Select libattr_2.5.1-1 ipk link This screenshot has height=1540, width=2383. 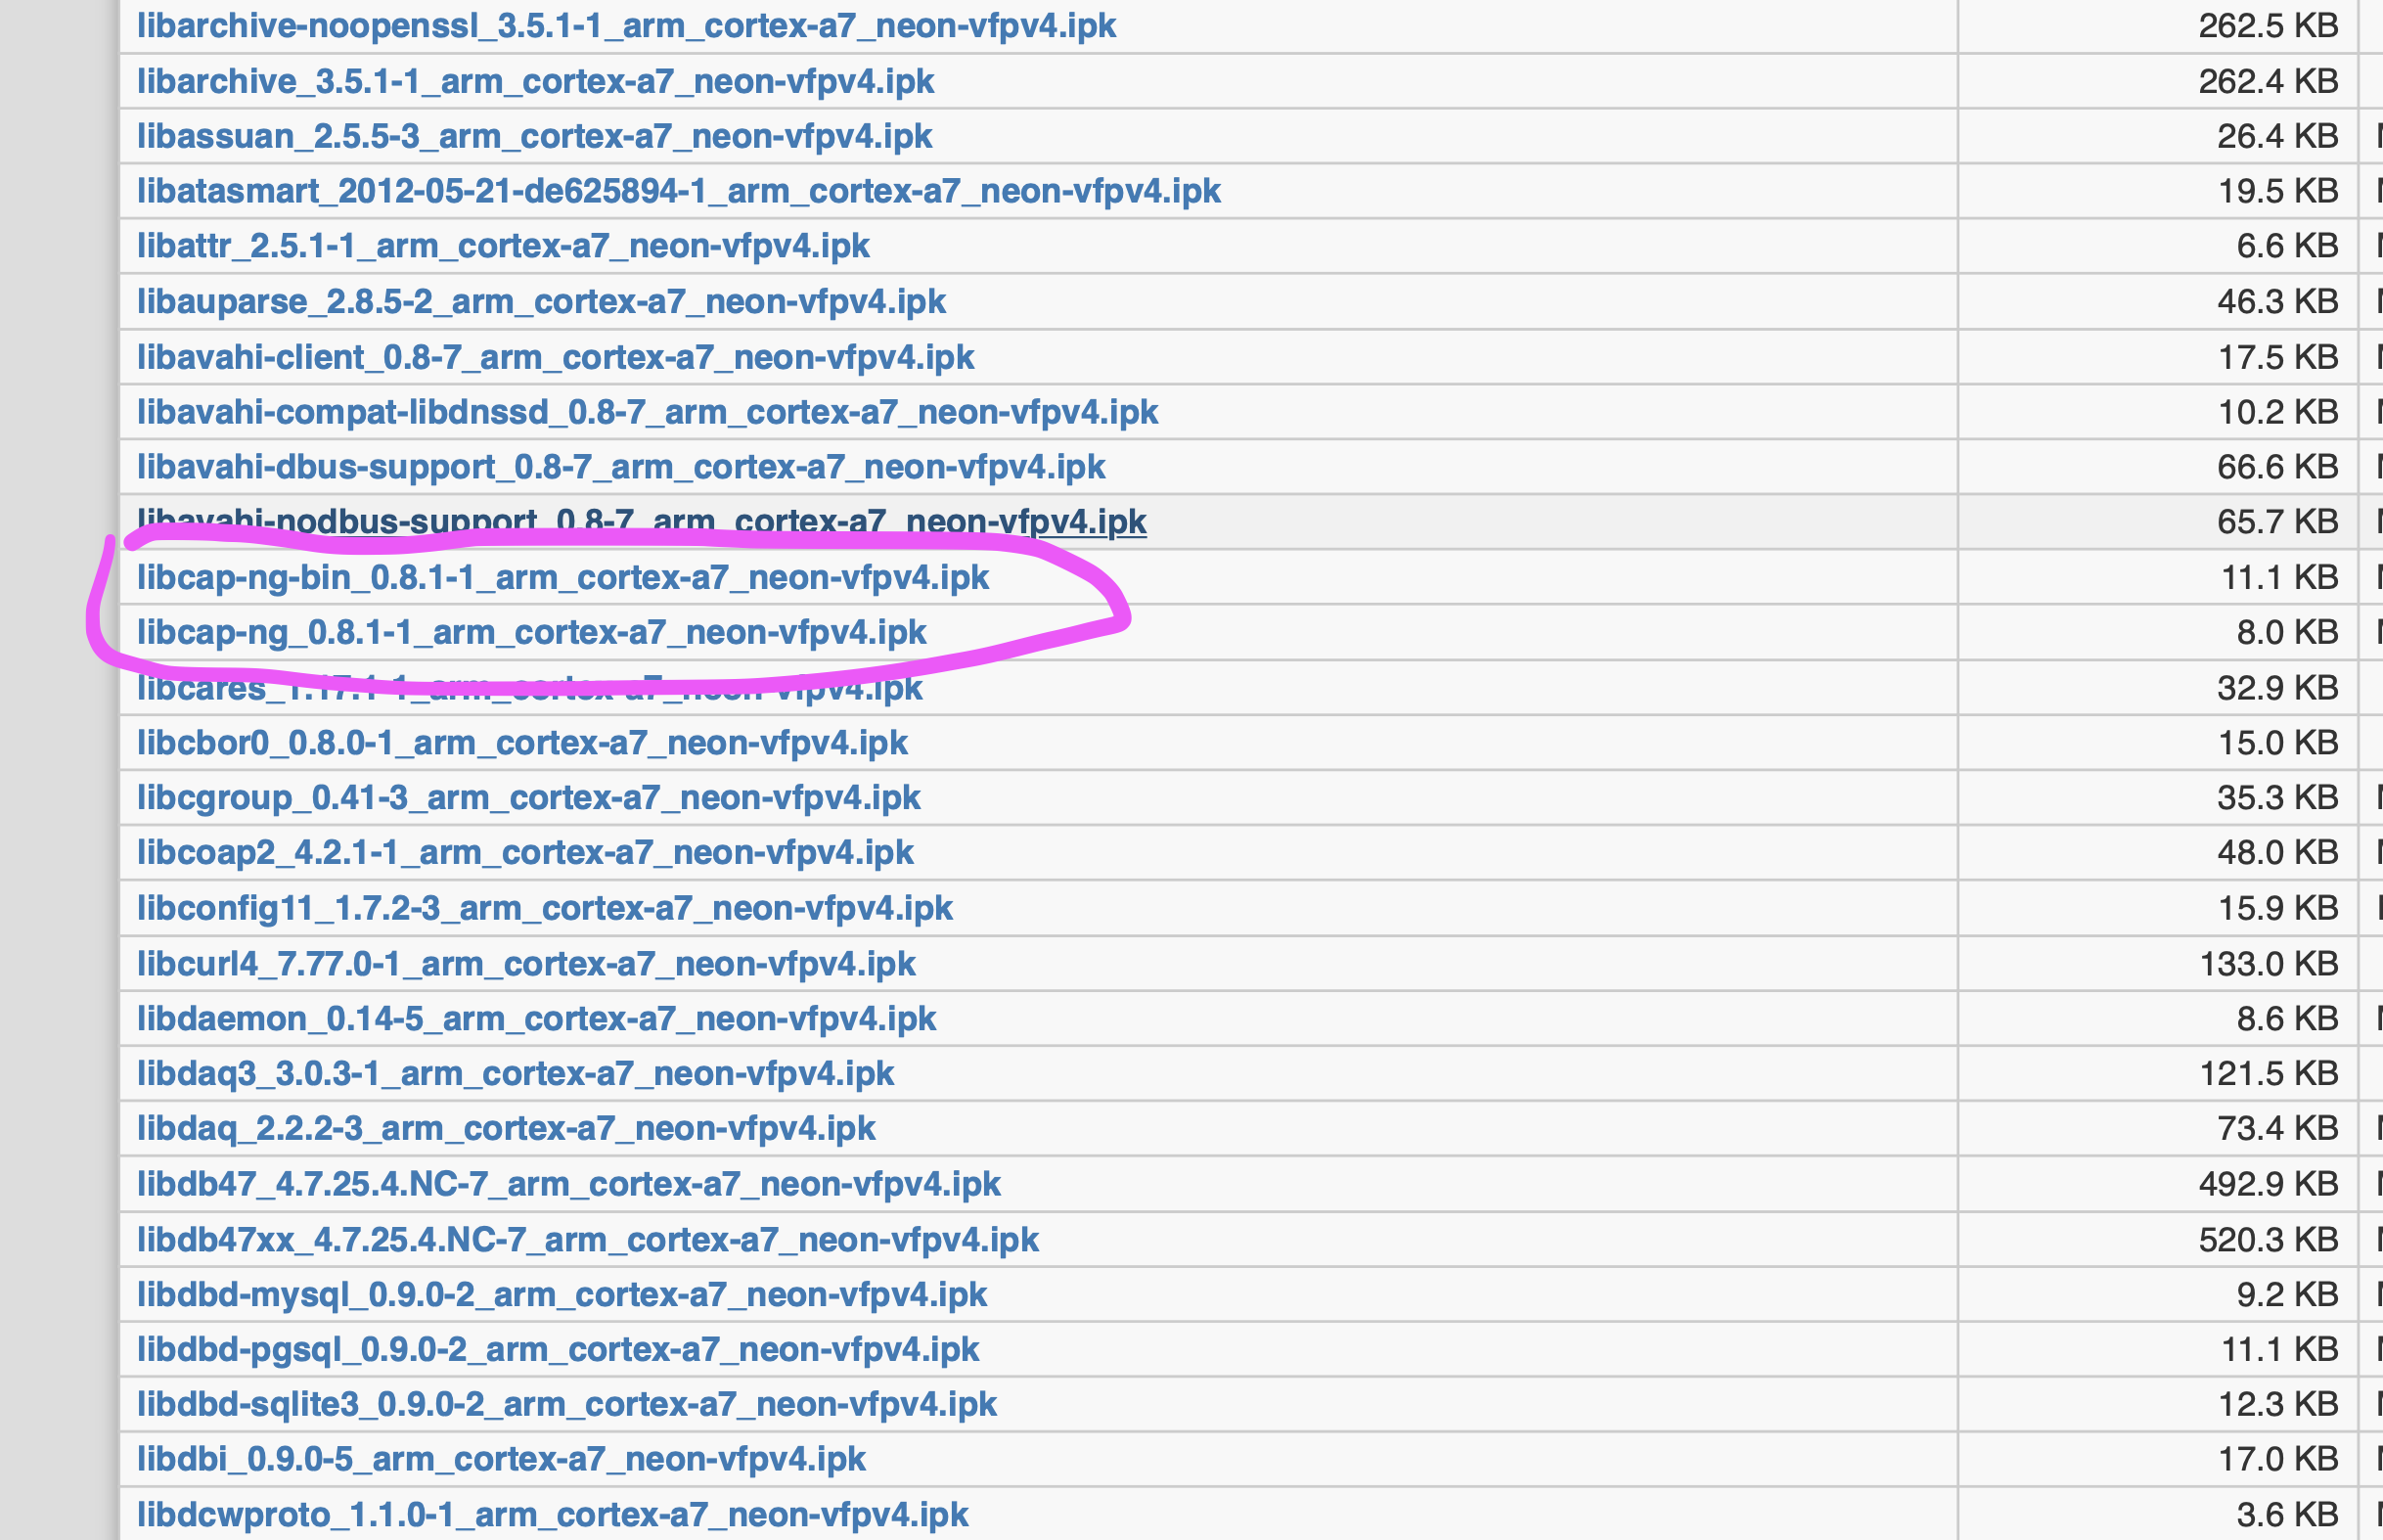click(x=503, y=246)
